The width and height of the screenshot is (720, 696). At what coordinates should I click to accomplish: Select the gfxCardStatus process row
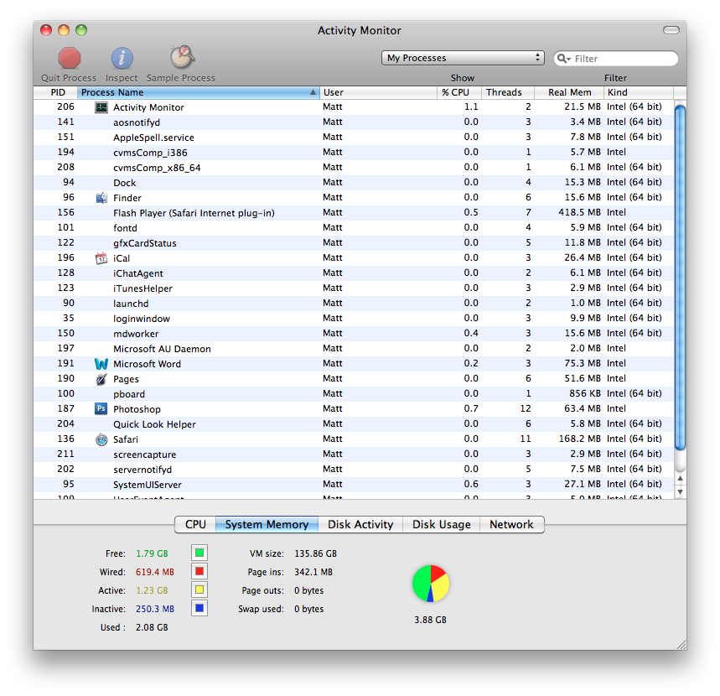(x=354, y=243)
